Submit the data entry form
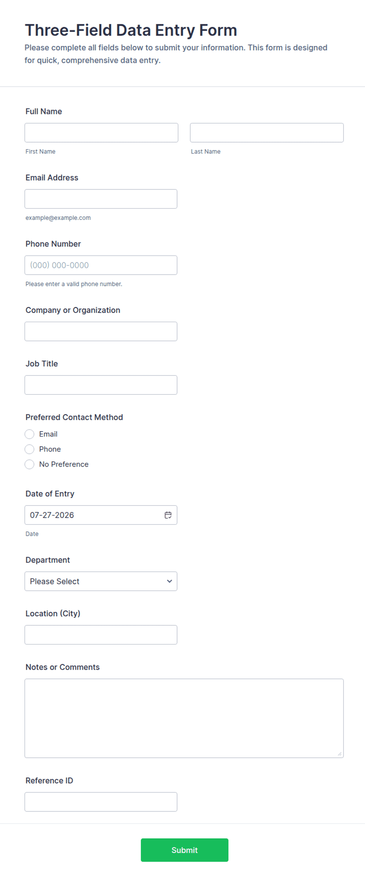The width and height of the screenshot is (365, 881). [184, 850]
